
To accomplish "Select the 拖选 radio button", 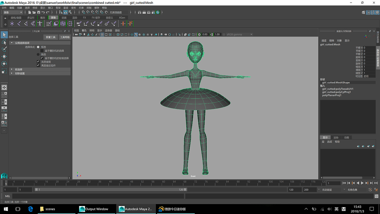I will [x=38, y=54].
